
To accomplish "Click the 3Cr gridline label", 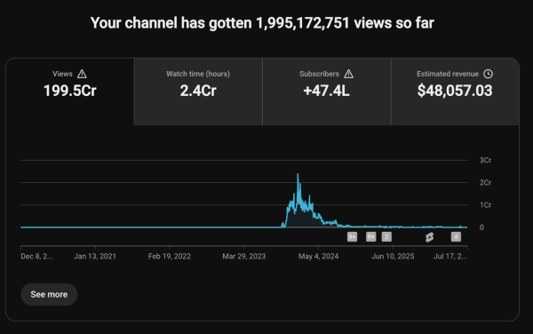I will (485, 160).
